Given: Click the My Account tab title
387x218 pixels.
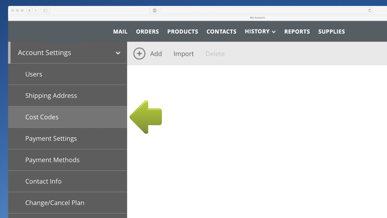Looking at the screenshot, I should [x=257, y=17].
